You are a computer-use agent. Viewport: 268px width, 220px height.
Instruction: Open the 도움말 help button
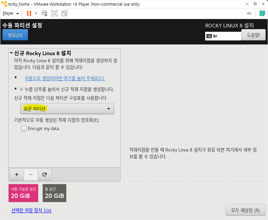pos(253,35)
